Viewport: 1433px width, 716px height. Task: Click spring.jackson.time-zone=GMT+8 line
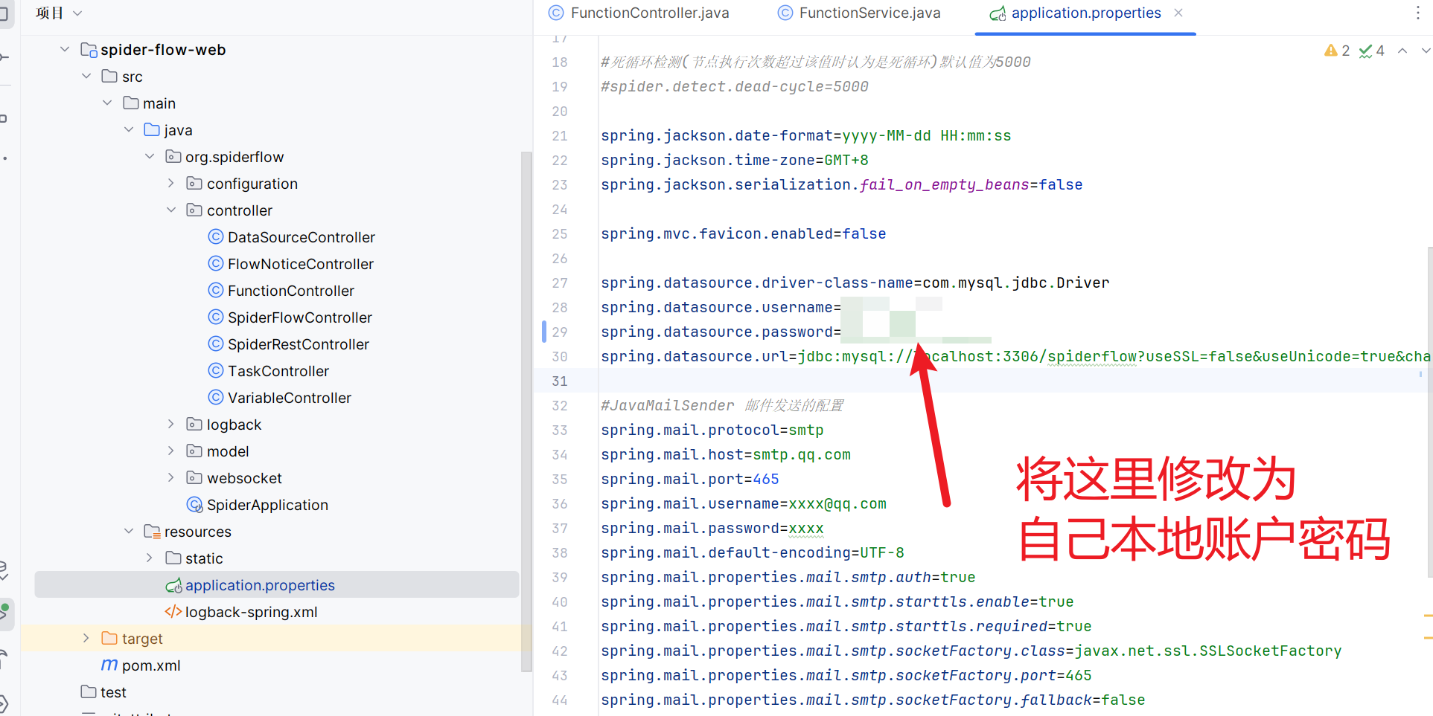point(735,161)
